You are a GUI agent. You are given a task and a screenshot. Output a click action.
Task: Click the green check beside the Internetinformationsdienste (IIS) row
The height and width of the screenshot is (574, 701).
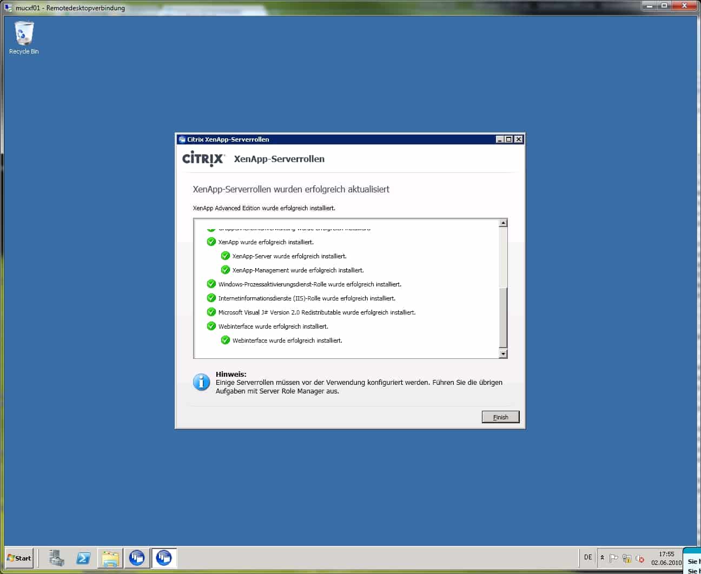(x=211, y=298)
